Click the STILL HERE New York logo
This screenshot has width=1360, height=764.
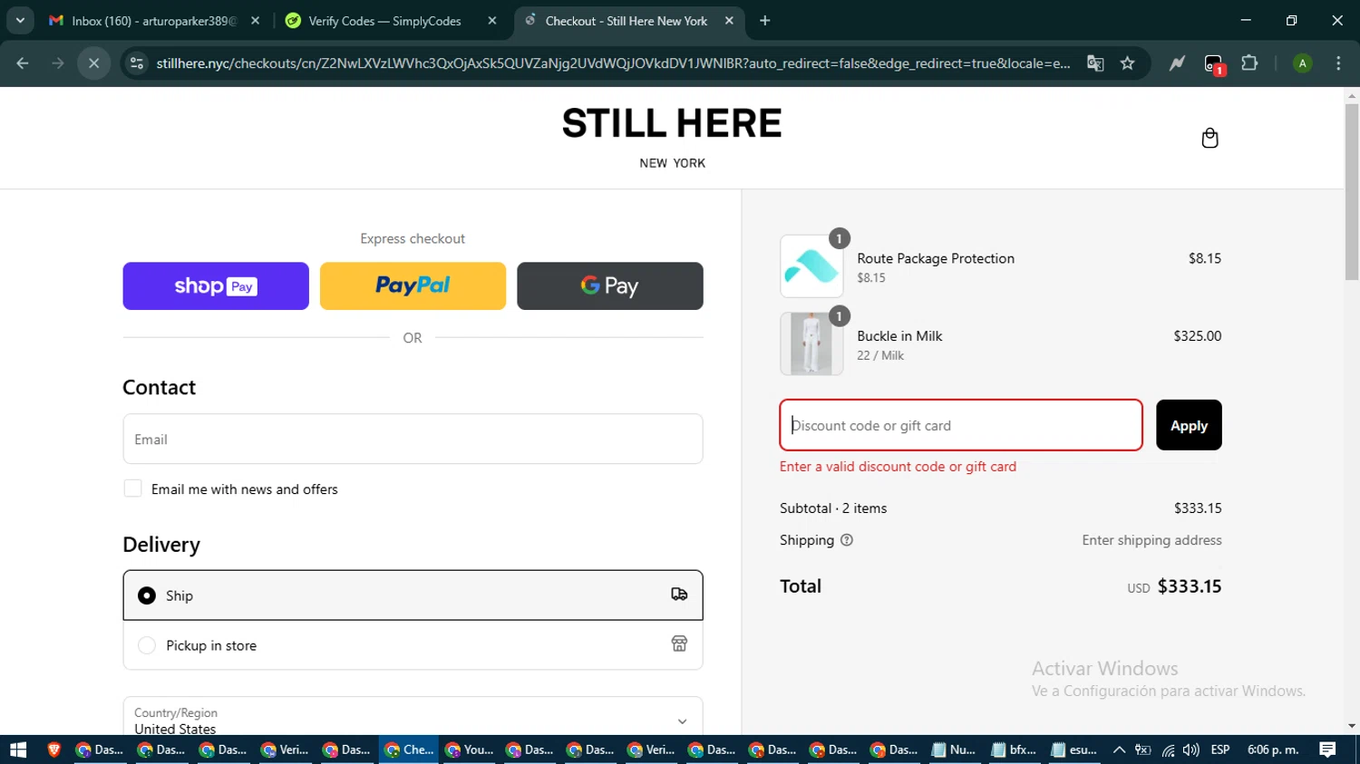coord(672,137)
